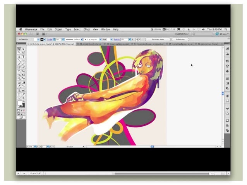Viewport: 247px width, 185px height.
Task: Choose the Lasso tool
Action: pyautogui.click(x=23, y=53)
